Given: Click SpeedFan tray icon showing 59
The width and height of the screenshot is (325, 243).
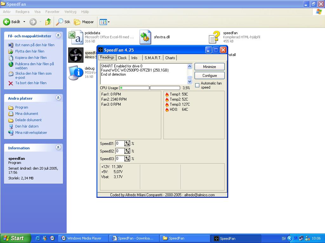Looking at the screenshot, I should 295,238.
